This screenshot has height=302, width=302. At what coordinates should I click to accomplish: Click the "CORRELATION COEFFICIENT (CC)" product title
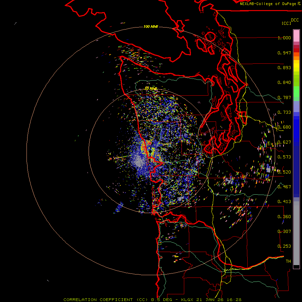[106, 300]
